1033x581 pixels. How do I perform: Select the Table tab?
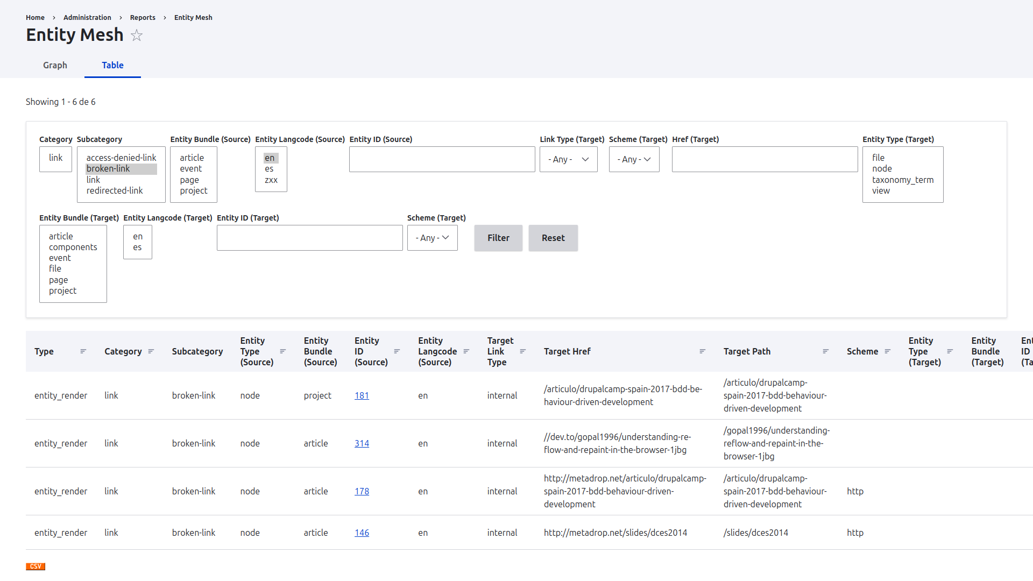pyautogui.click(x=112, y=65)
